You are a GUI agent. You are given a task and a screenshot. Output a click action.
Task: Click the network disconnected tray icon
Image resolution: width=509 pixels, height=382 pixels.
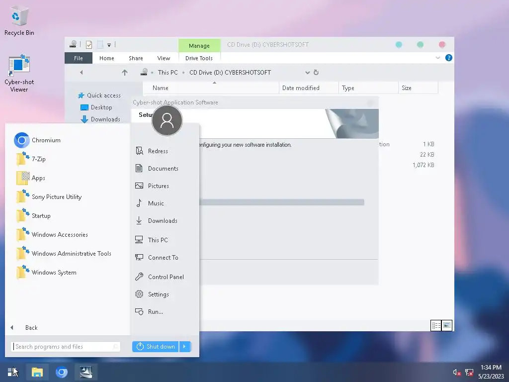pos(469,372)
